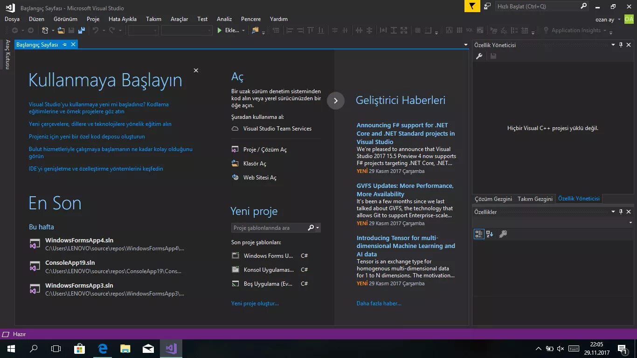Dismiss Kullanmaya Başlayın section with X
The height and width of the screenshot is (358, 637).
(196, 70)
